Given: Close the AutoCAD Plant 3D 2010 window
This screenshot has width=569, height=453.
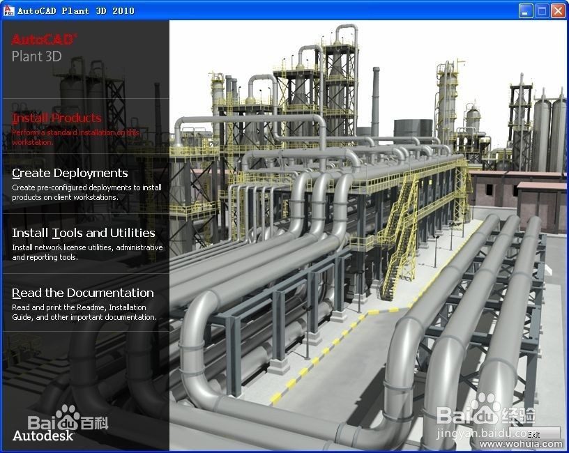Looking at the screenshot, I should tap(558, 11).
